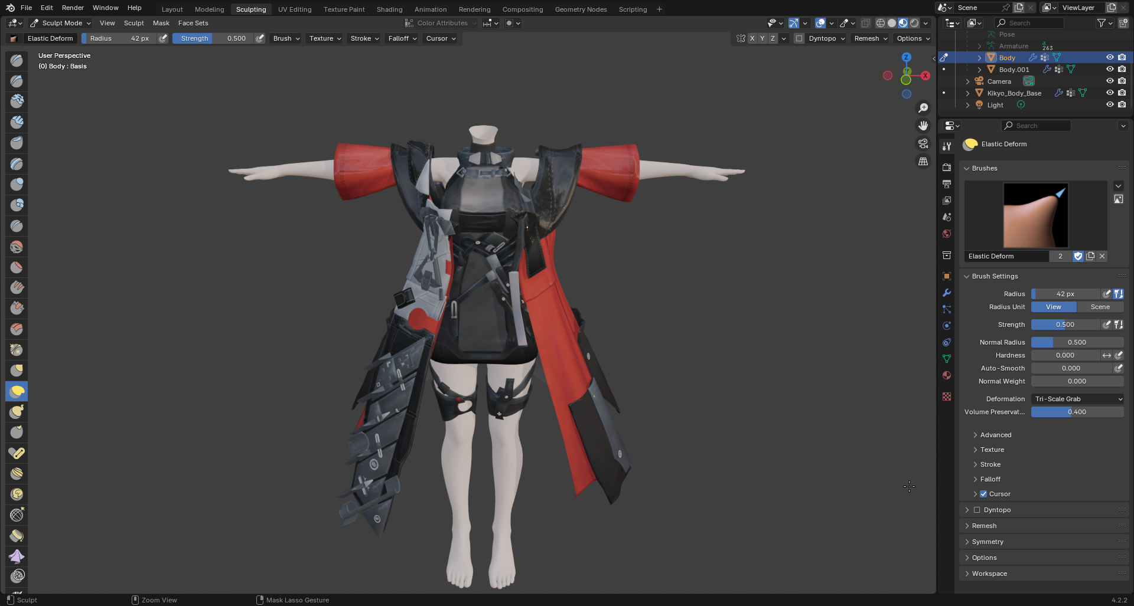Expand the Symmetry panel
The height and width of the screenshot is (606, 1134).
coord(988,542)
